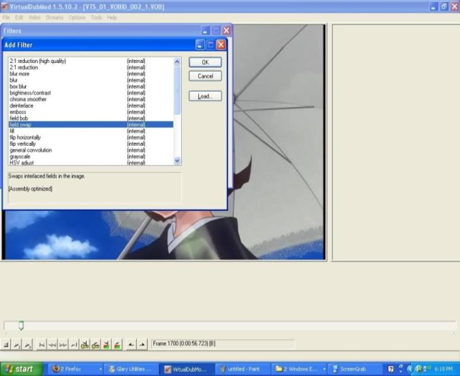Click OK in the Add Filter dialog
Image resolution: width=460 pixels, height=376 pixels.
pos(205,62)
